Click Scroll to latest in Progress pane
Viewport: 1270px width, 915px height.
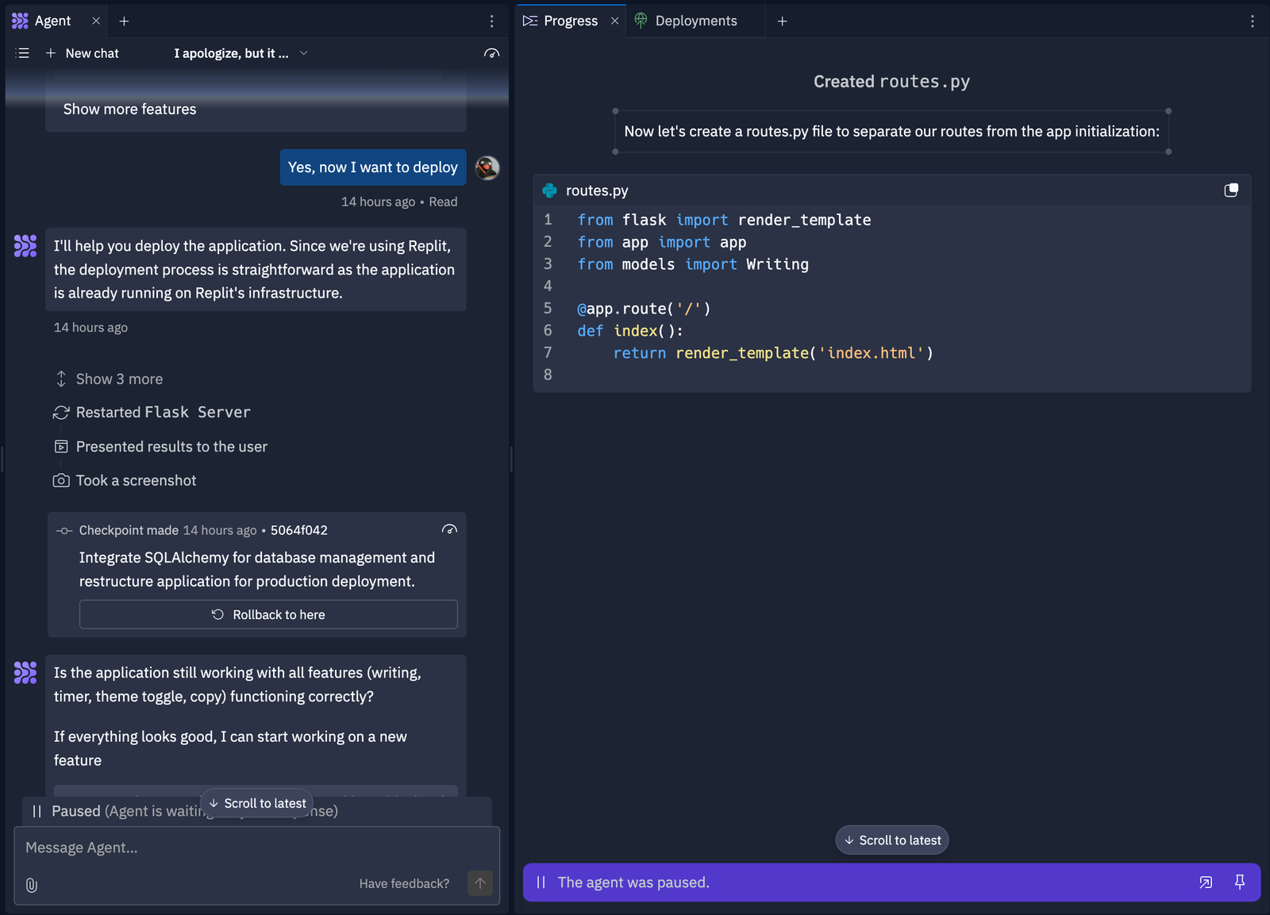(x=891, y=840)
